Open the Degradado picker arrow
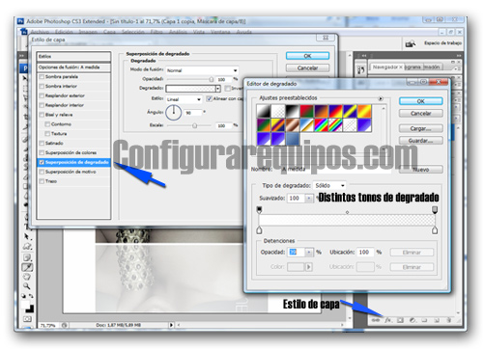The width and height of the screenshot is (483, 349). coord(218,88)
